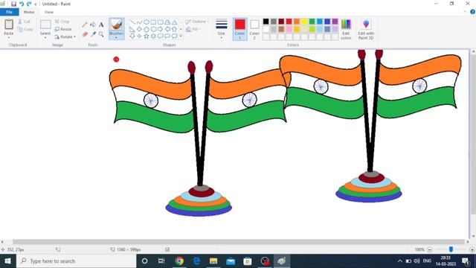
Task: Click the Cut button
Action: pos(25,22)
